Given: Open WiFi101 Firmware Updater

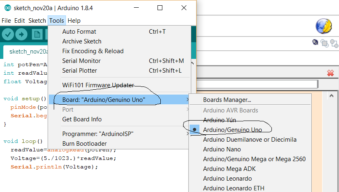Looking at the screenshot, I should 120,85.
